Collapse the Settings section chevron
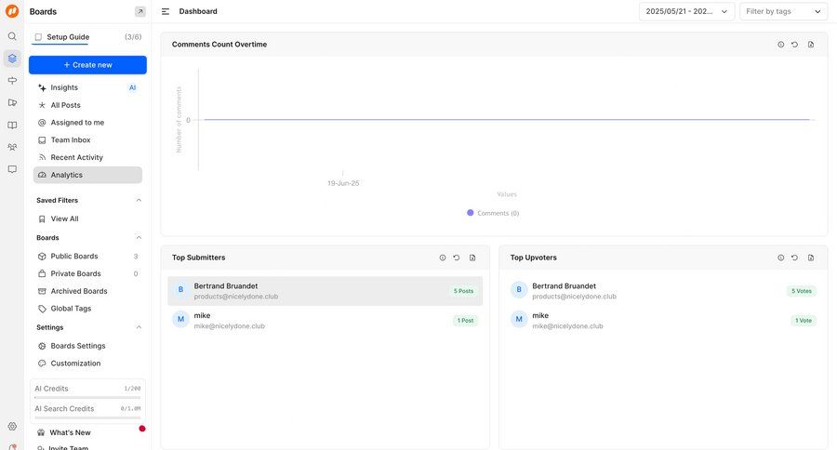Image resolution: width=837 pixels, height=450 pixels. coord(139,327)
